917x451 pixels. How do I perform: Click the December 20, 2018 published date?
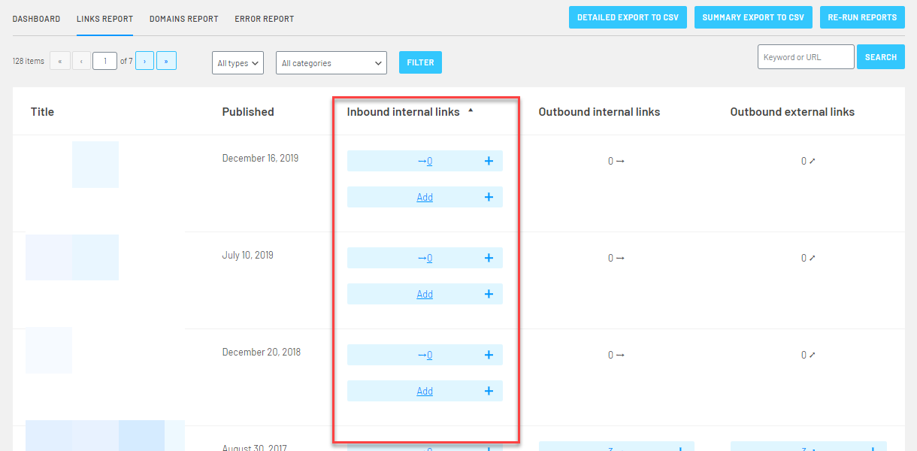(x=262, y=352)
